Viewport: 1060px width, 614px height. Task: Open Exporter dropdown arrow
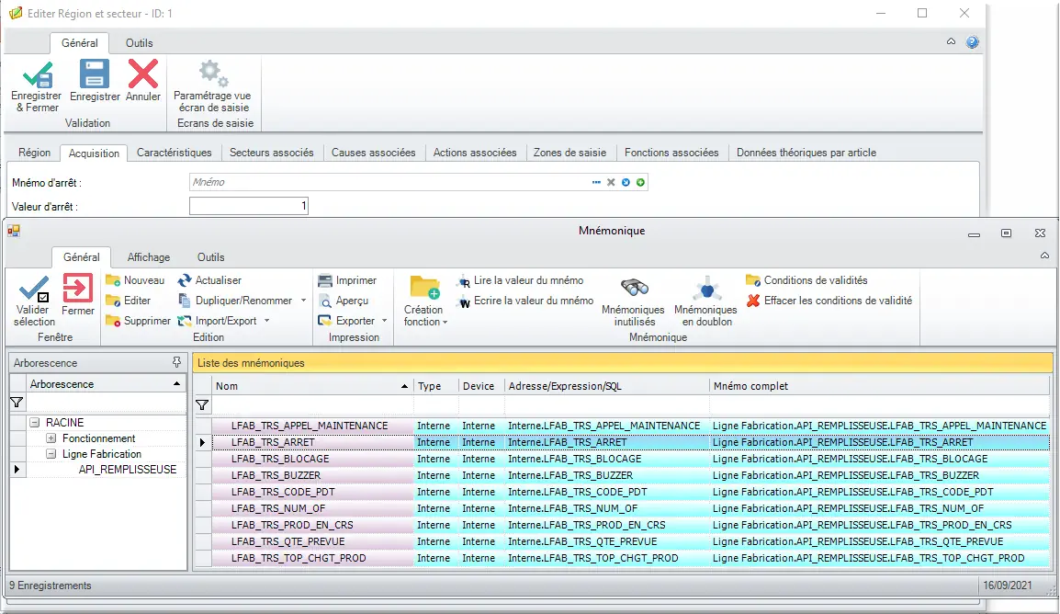click(x=385, y=321)
